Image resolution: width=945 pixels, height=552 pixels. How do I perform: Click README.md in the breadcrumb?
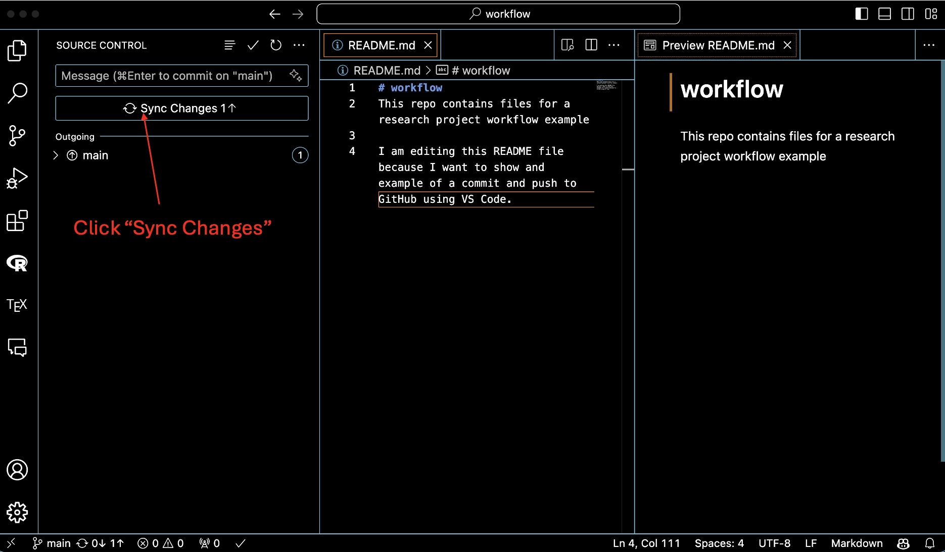[x=387, y=71]
